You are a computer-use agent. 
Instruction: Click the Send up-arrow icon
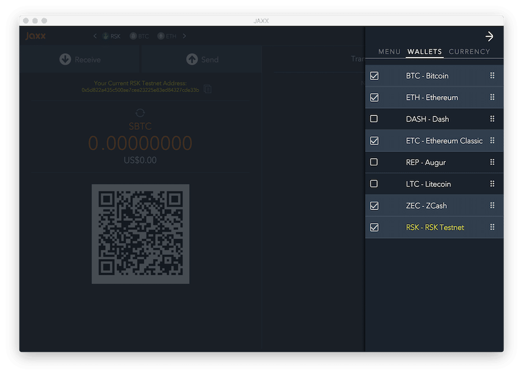click(x=192, y=60)
